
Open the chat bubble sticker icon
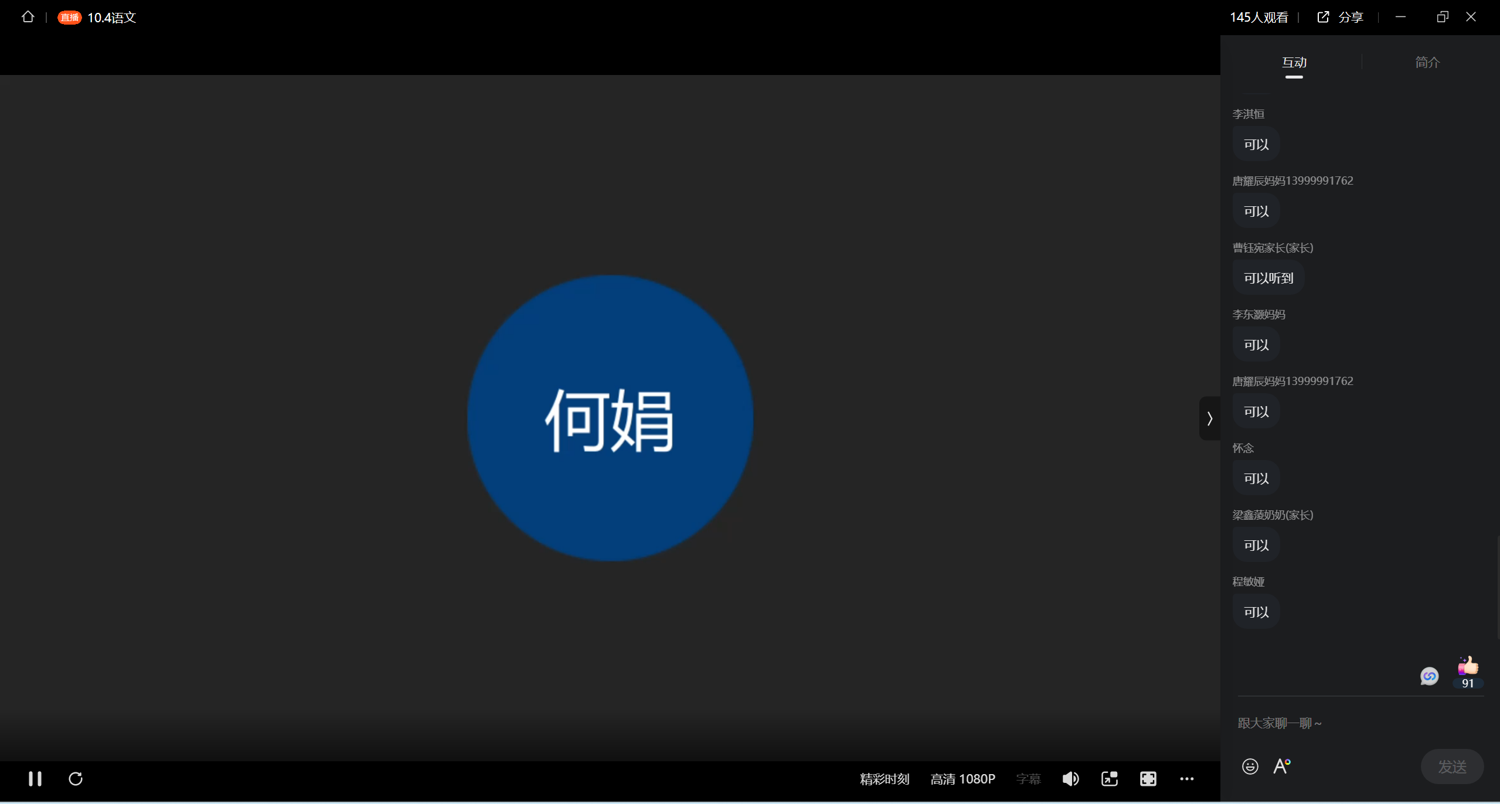tap(1429, 676)
